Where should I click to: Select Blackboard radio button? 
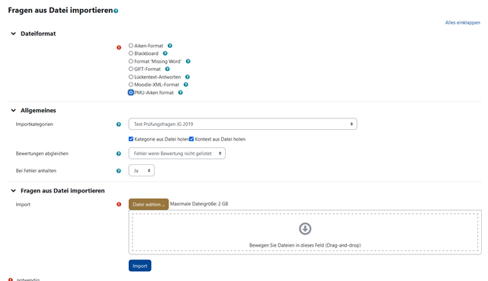click(131, 53)
